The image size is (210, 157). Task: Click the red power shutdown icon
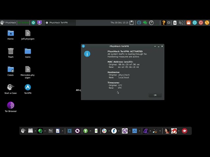[x=201, y=23]
